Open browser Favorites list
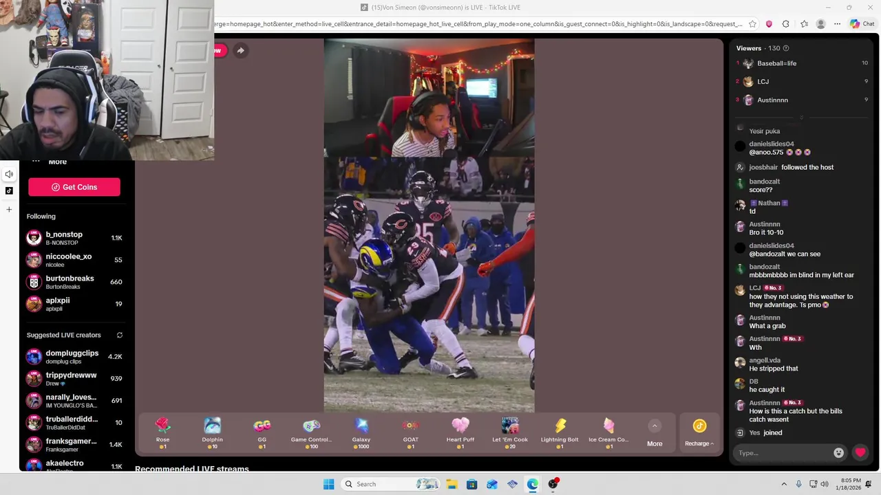Image resolution: width=881 pixels, height=495 pixels. pos(804,24)
